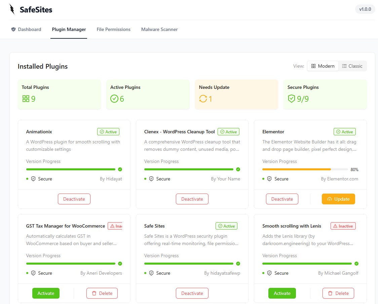The height and width of the screenshot is (304, 378).
Task: Click the Clenex Active status badge
Action: pos(229,132)
